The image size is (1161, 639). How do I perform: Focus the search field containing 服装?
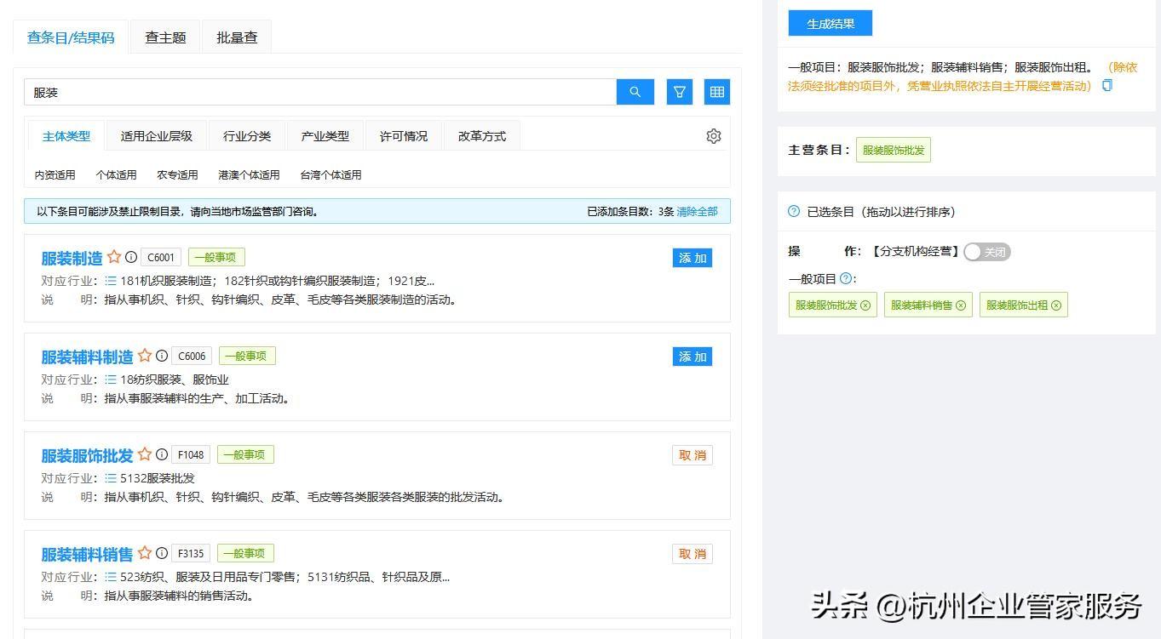320,92
